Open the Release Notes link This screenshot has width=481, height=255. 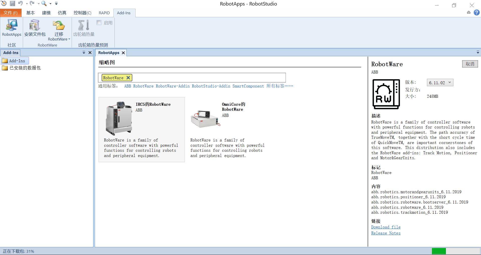(386, 233)
